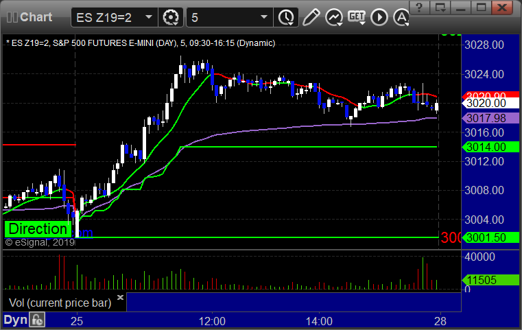Click the 3008.00 price axis label
This screenshot has width=522, height=330.
(484, 191)
